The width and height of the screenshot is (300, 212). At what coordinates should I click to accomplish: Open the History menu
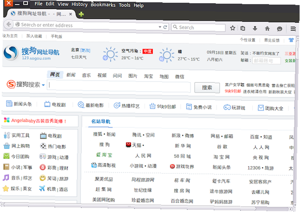79,4
